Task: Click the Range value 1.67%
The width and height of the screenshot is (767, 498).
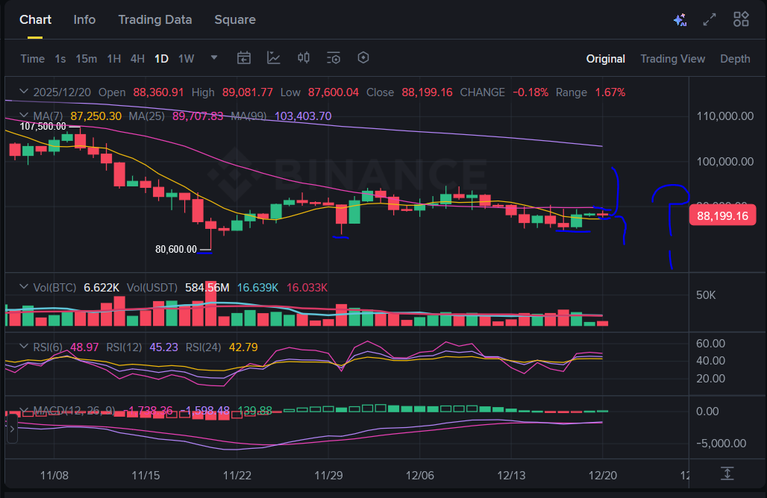Action: [x=610, y=92]
